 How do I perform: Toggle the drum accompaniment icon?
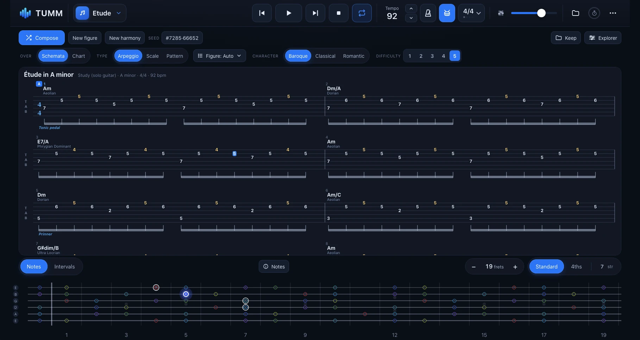click(447, 13)
